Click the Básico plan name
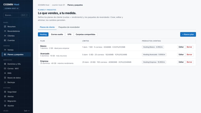201x113 pixels. (x=43, y=46)
